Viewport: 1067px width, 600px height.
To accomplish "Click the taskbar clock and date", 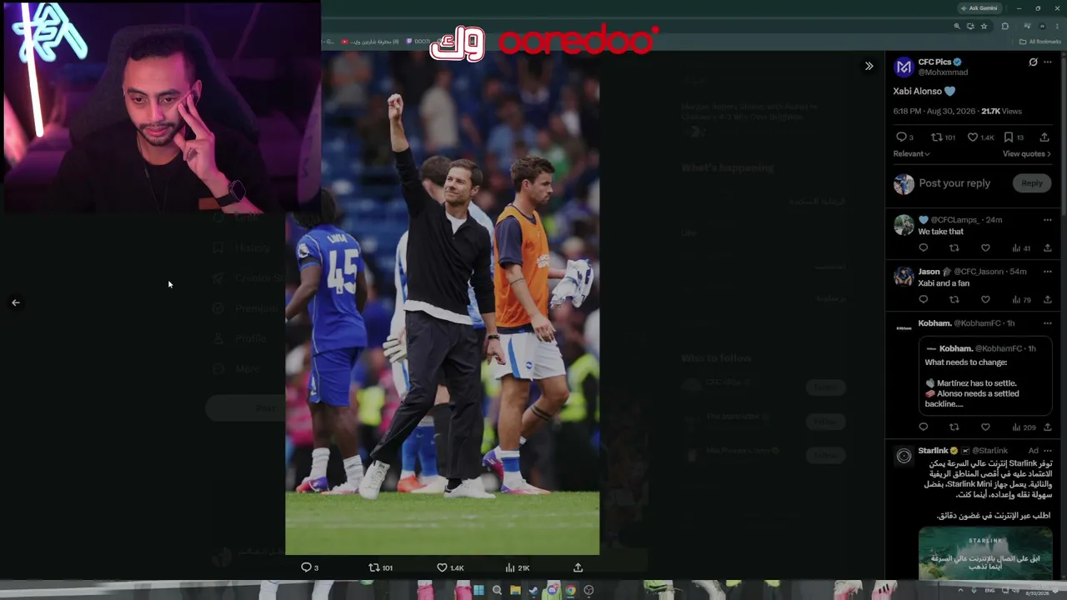I will (1037, 591).
